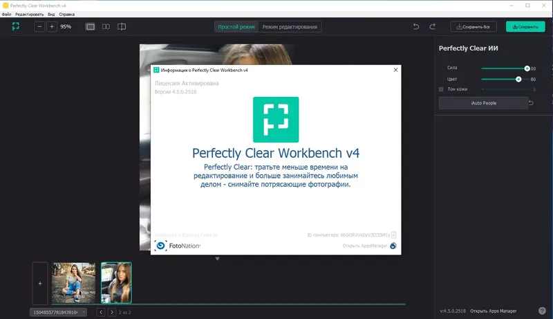This screenshot has height=319, width=553.
Task: Reset preset with the arrow beside iAuto People
Action: click(x=531, y=103)
